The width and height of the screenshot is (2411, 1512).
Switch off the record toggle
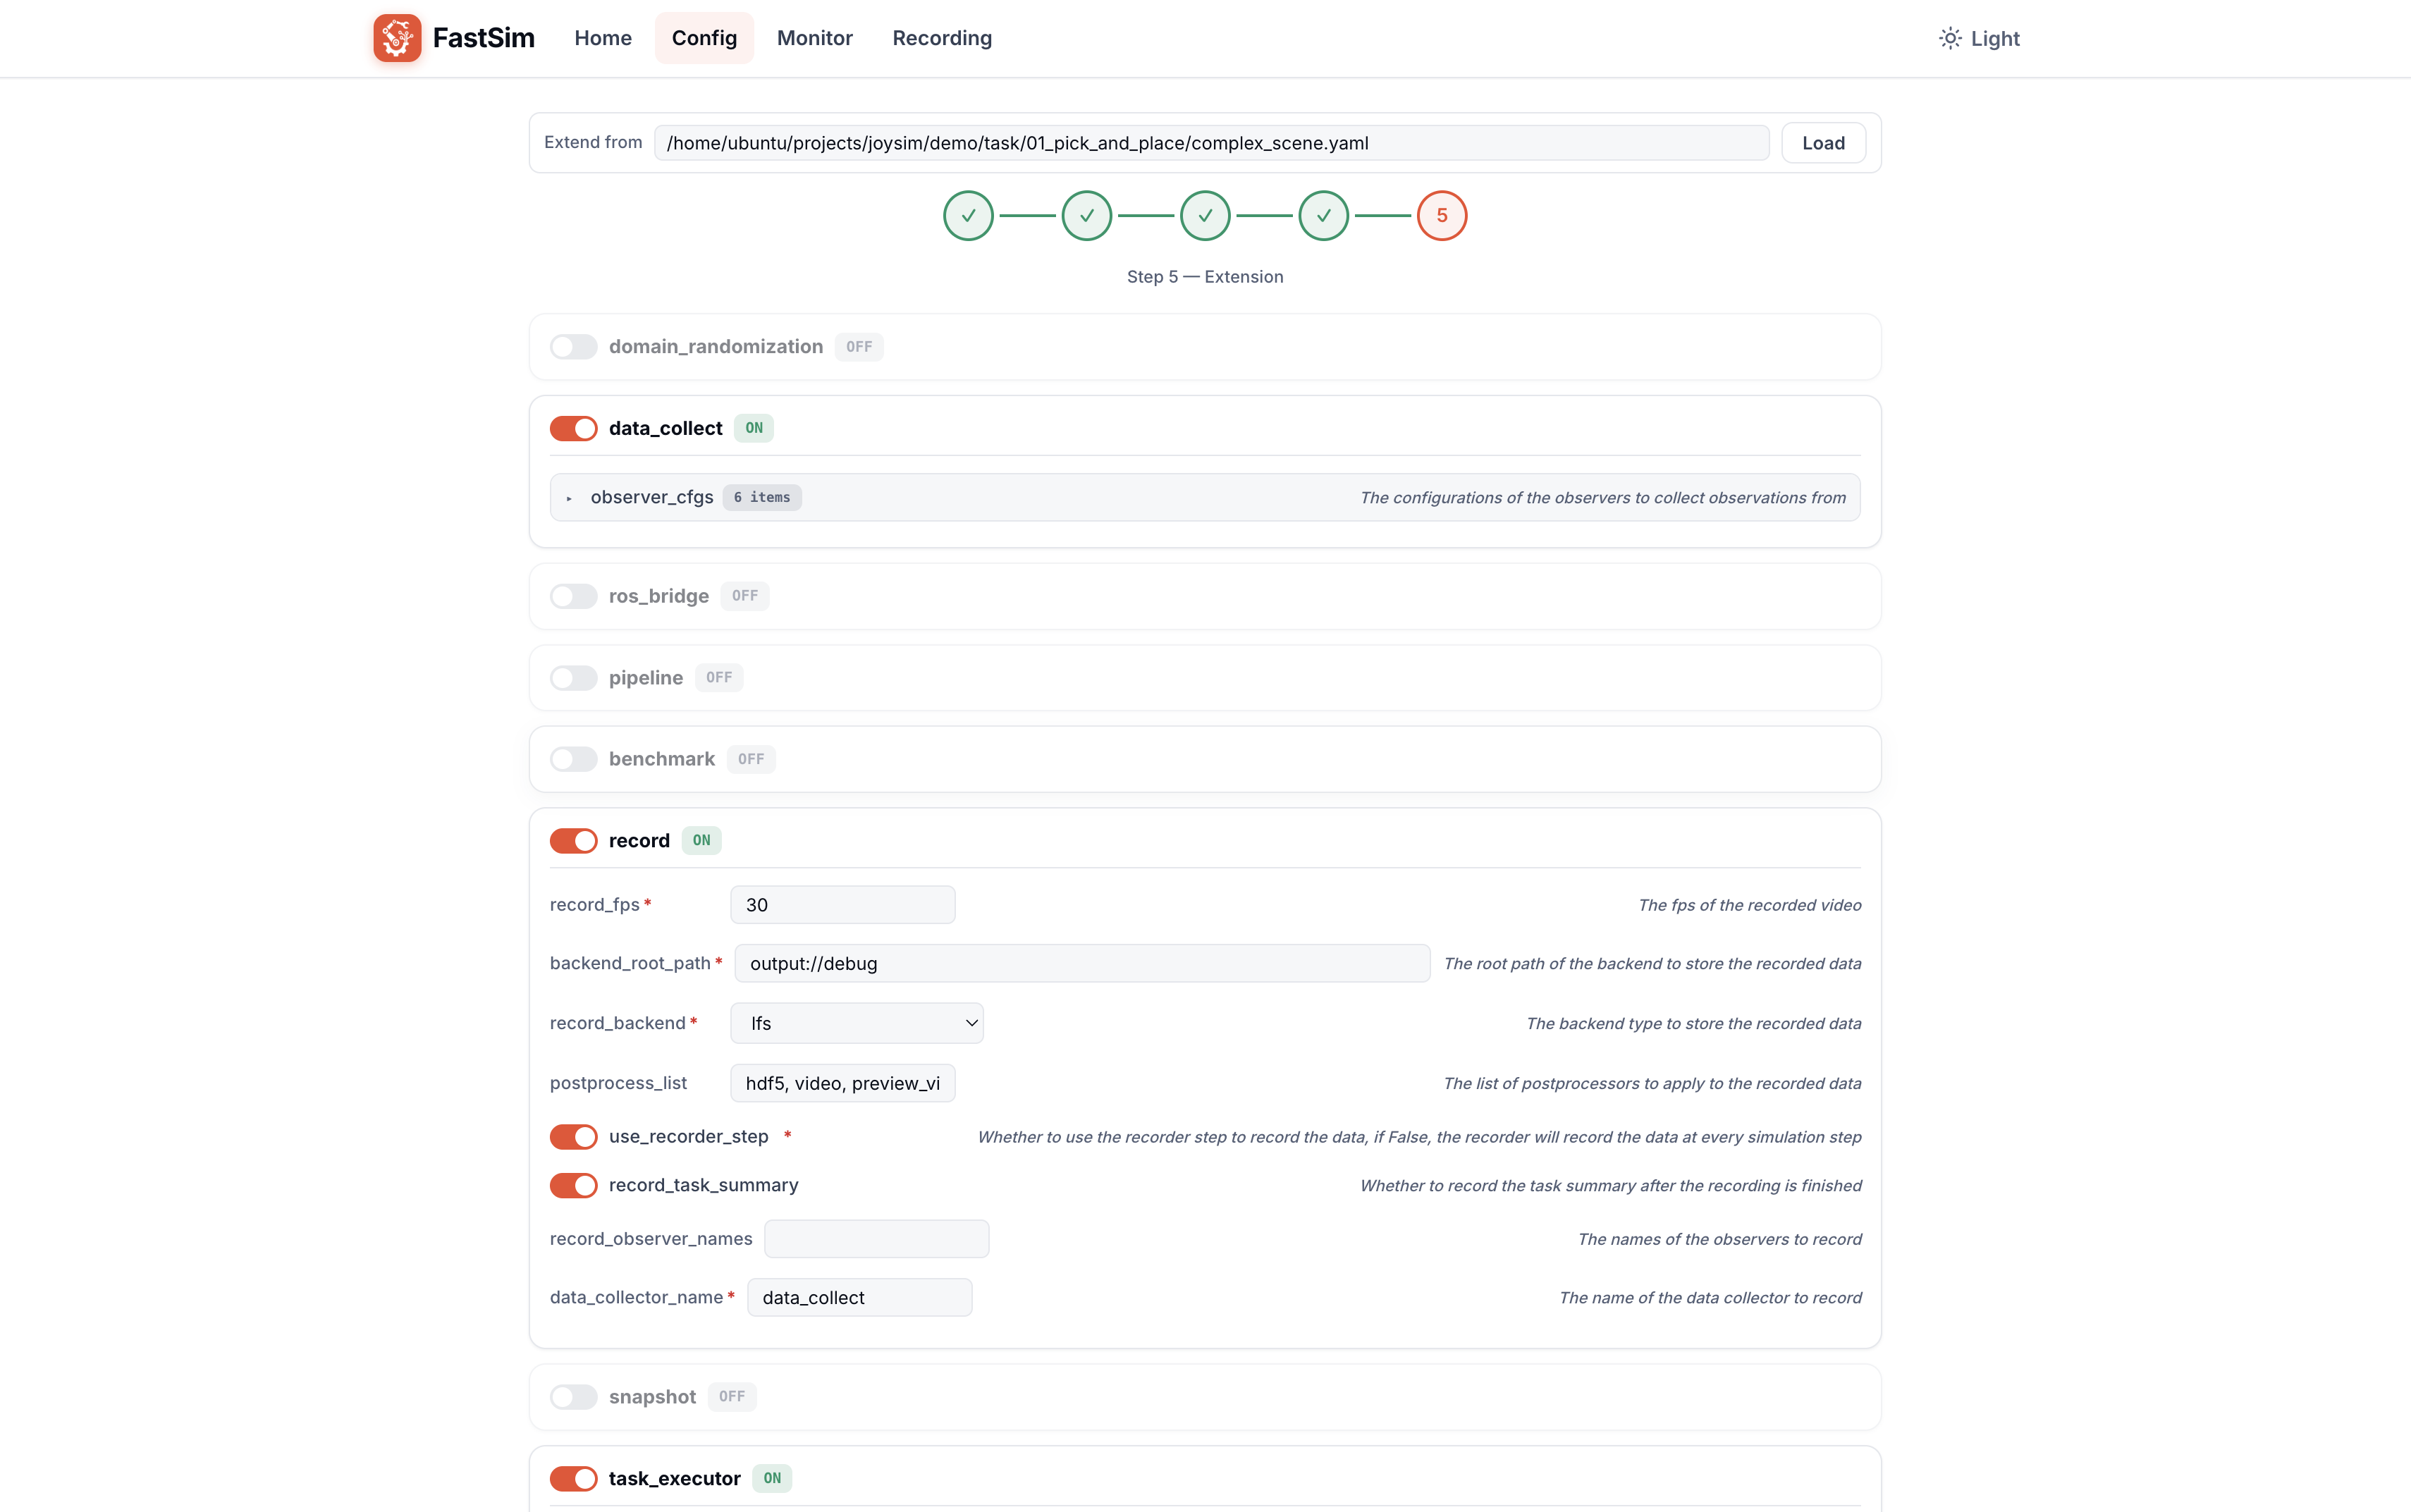pyautogui.click(x=573, y=840)
